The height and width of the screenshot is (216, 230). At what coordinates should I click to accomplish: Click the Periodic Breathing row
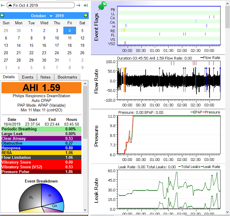[x=41, y=129]
